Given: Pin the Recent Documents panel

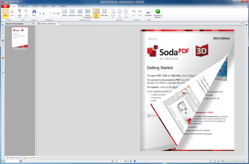Looking at the screenshot, I should 33,24.
